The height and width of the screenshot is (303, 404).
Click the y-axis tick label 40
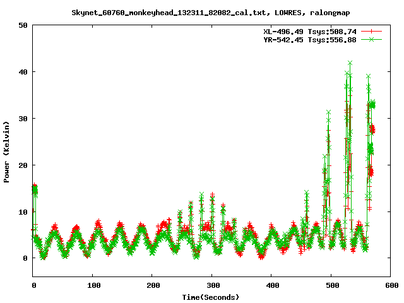point(23,72)
